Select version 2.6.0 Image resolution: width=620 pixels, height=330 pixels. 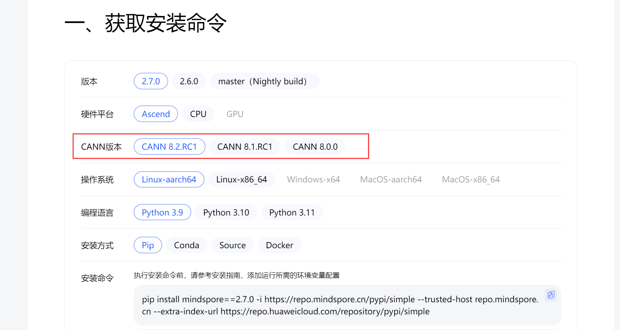pyautogui.click(x=189, y=81)
